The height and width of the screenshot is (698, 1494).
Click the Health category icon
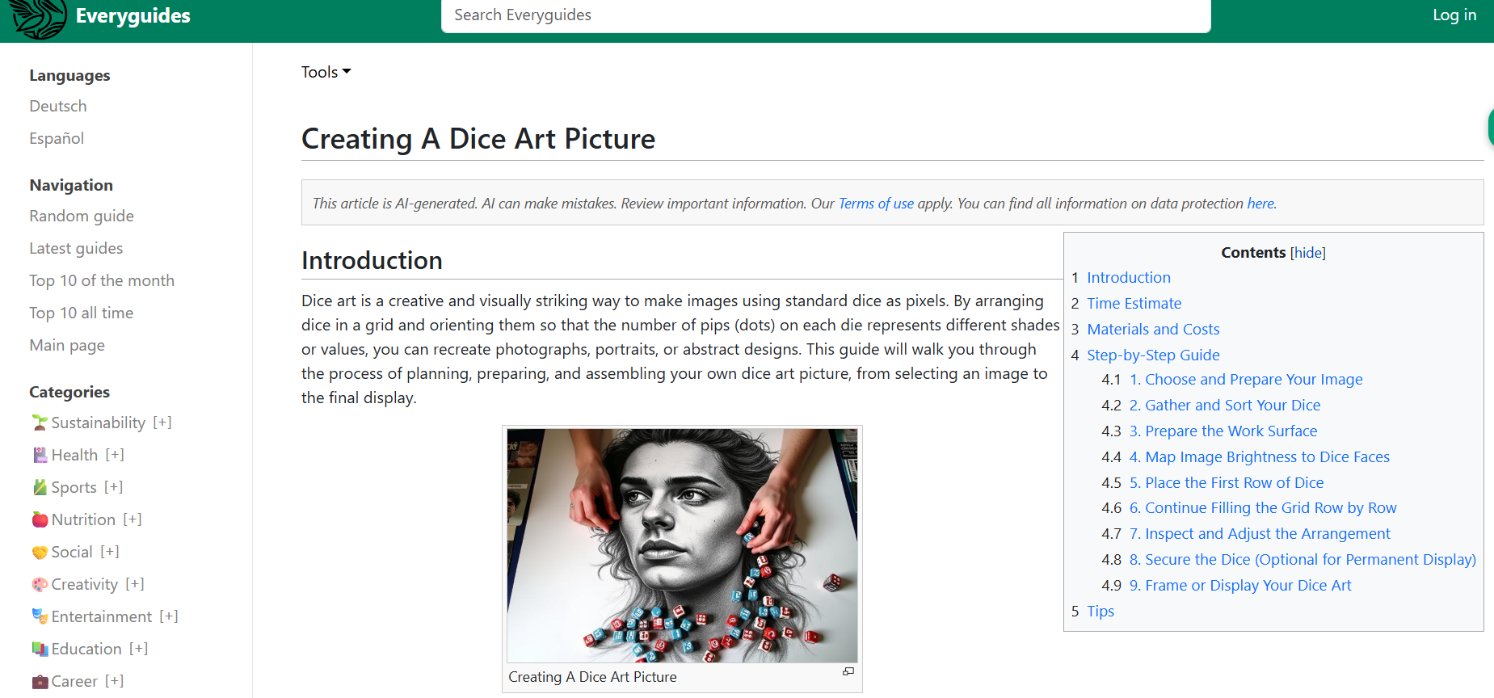[40, 455]
